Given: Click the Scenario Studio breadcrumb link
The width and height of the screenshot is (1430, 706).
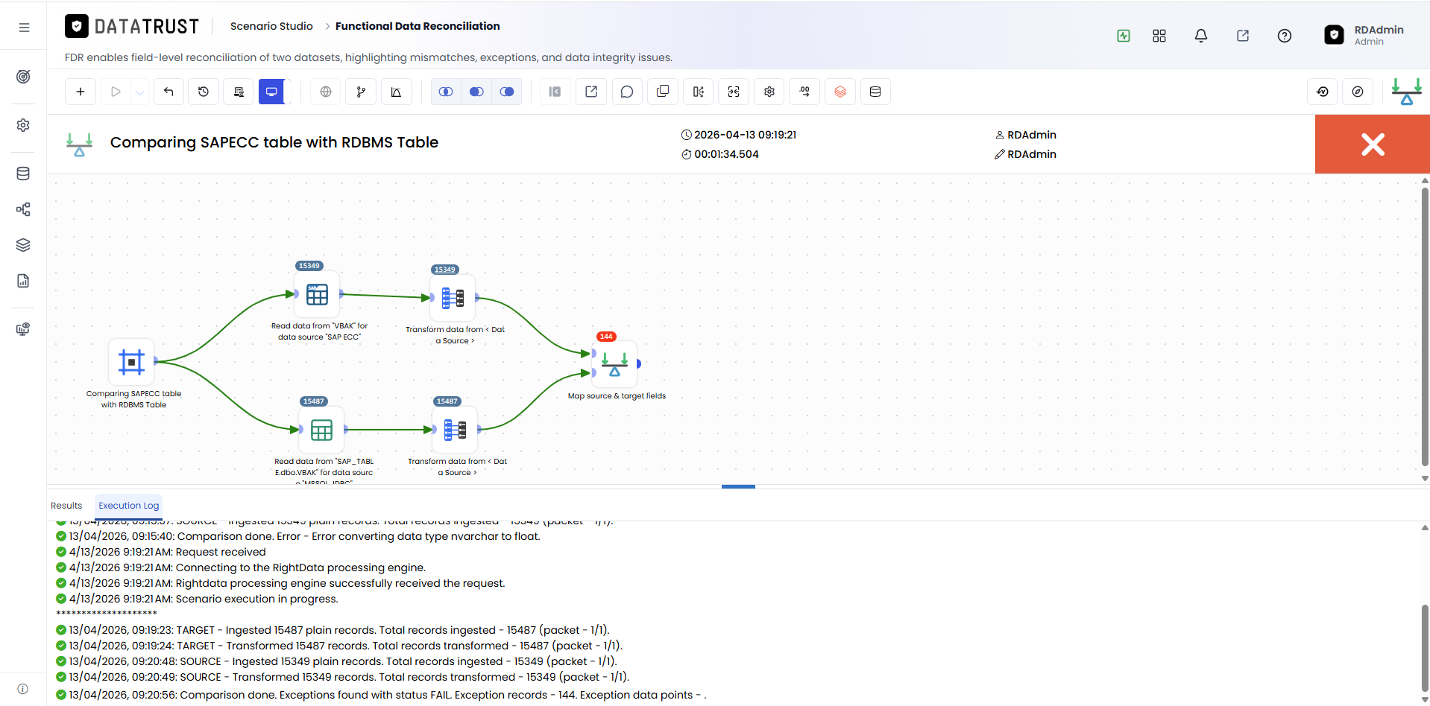Looking at the screenshot, I should click(271, 26).
